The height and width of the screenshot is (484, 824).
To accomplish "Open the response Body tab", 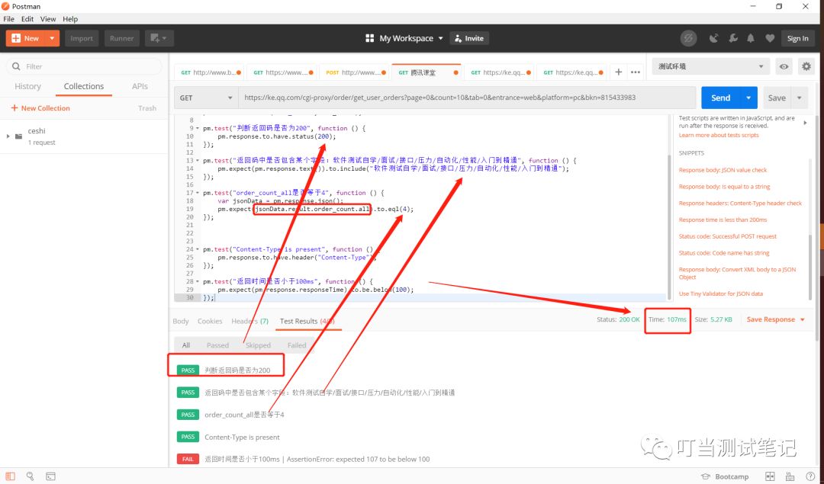I will (180, 321).
